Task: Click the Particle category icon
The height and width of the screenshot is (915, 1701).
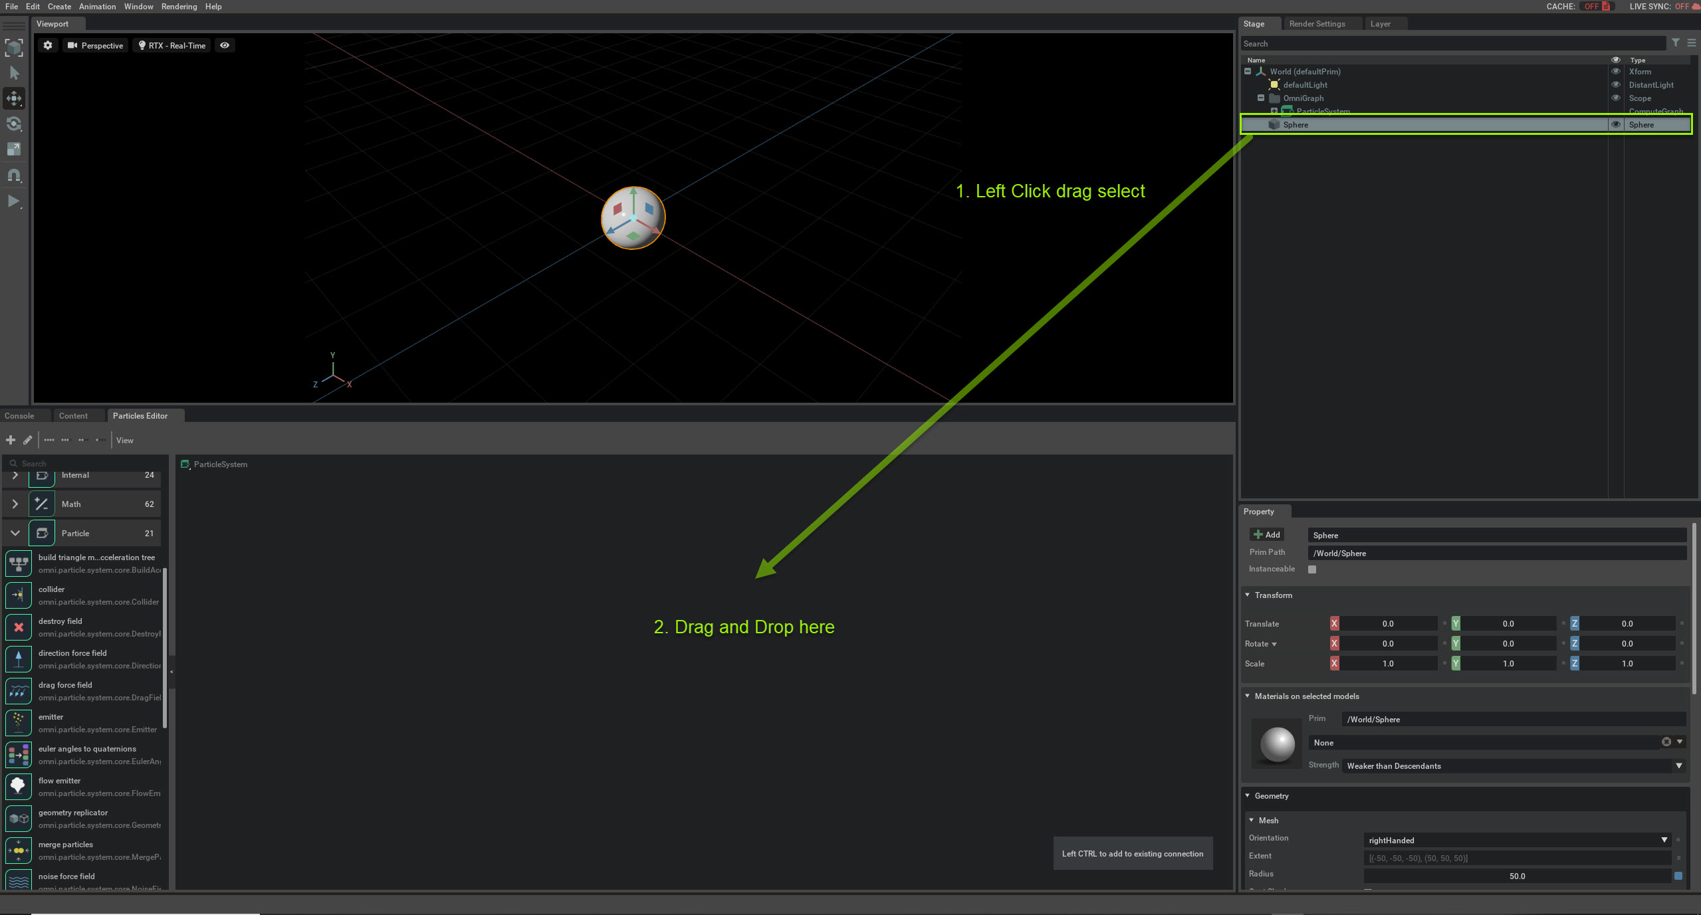Action: (42, 532)
